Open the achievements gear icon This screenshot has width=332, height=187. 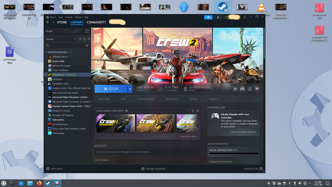tap(185, 89)
